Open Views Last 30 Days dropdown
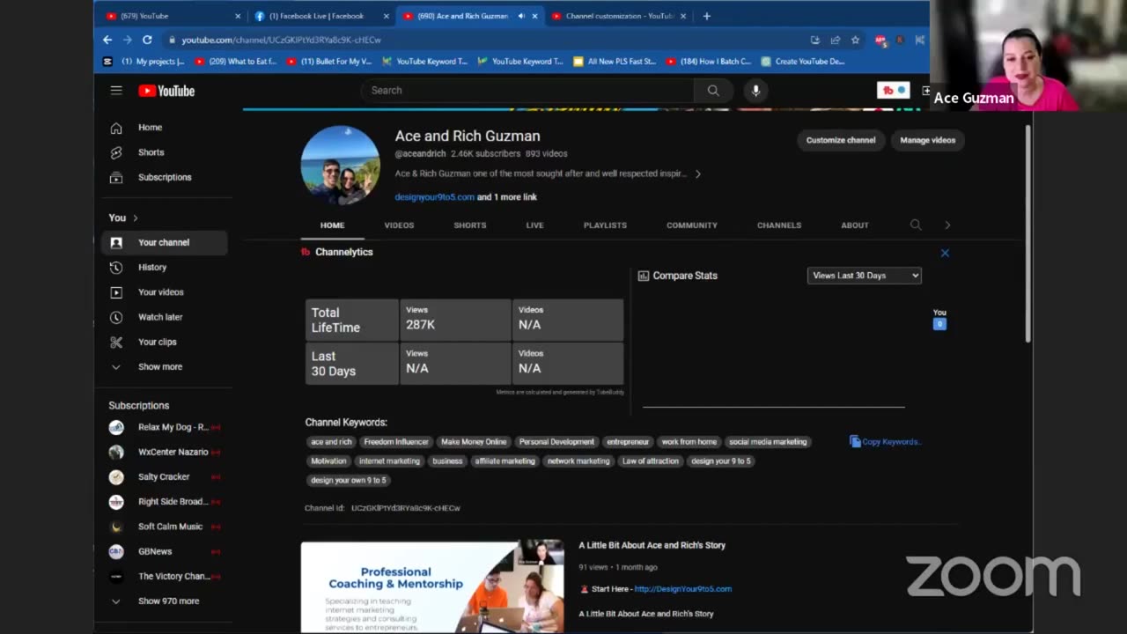Viewport: 1127px width, 634px height. coord(864,276)
